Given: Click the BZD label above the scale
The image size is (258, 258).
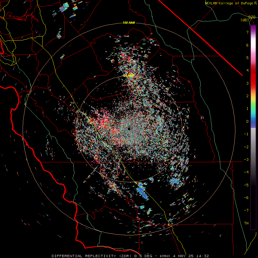Looking at the screenshot, I should 252,17.
